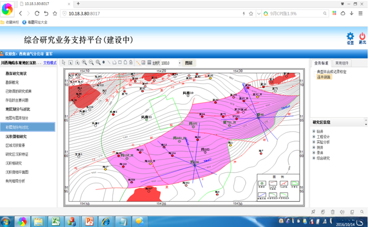Click the browser refresh button
Screen dimensions: 369x227
point(37,13)
